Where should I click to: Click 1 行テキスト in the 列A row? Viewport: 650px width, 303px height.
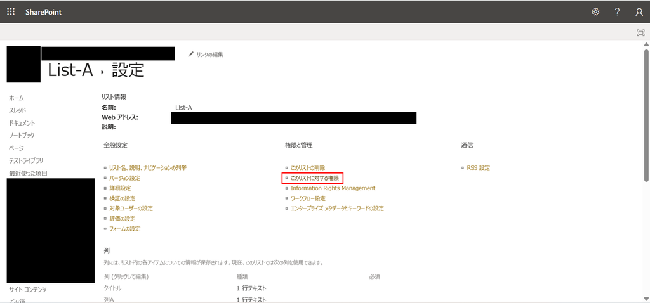tap(251, 299)
